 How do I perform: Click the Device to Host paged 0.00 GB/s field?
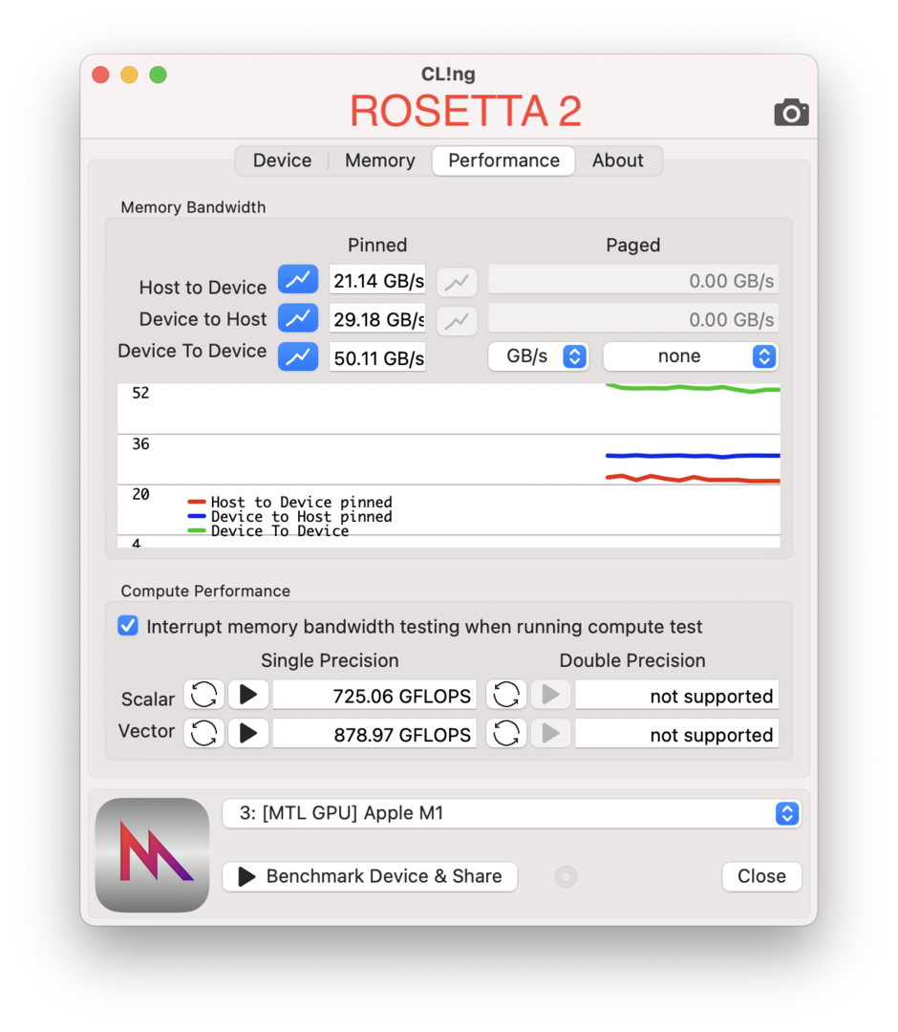click(x=633, y=319)
